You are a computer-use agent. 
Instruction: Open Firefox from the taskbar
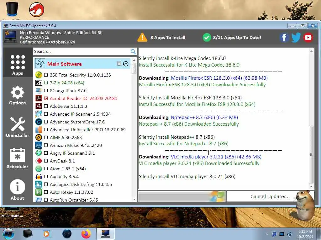86,234
